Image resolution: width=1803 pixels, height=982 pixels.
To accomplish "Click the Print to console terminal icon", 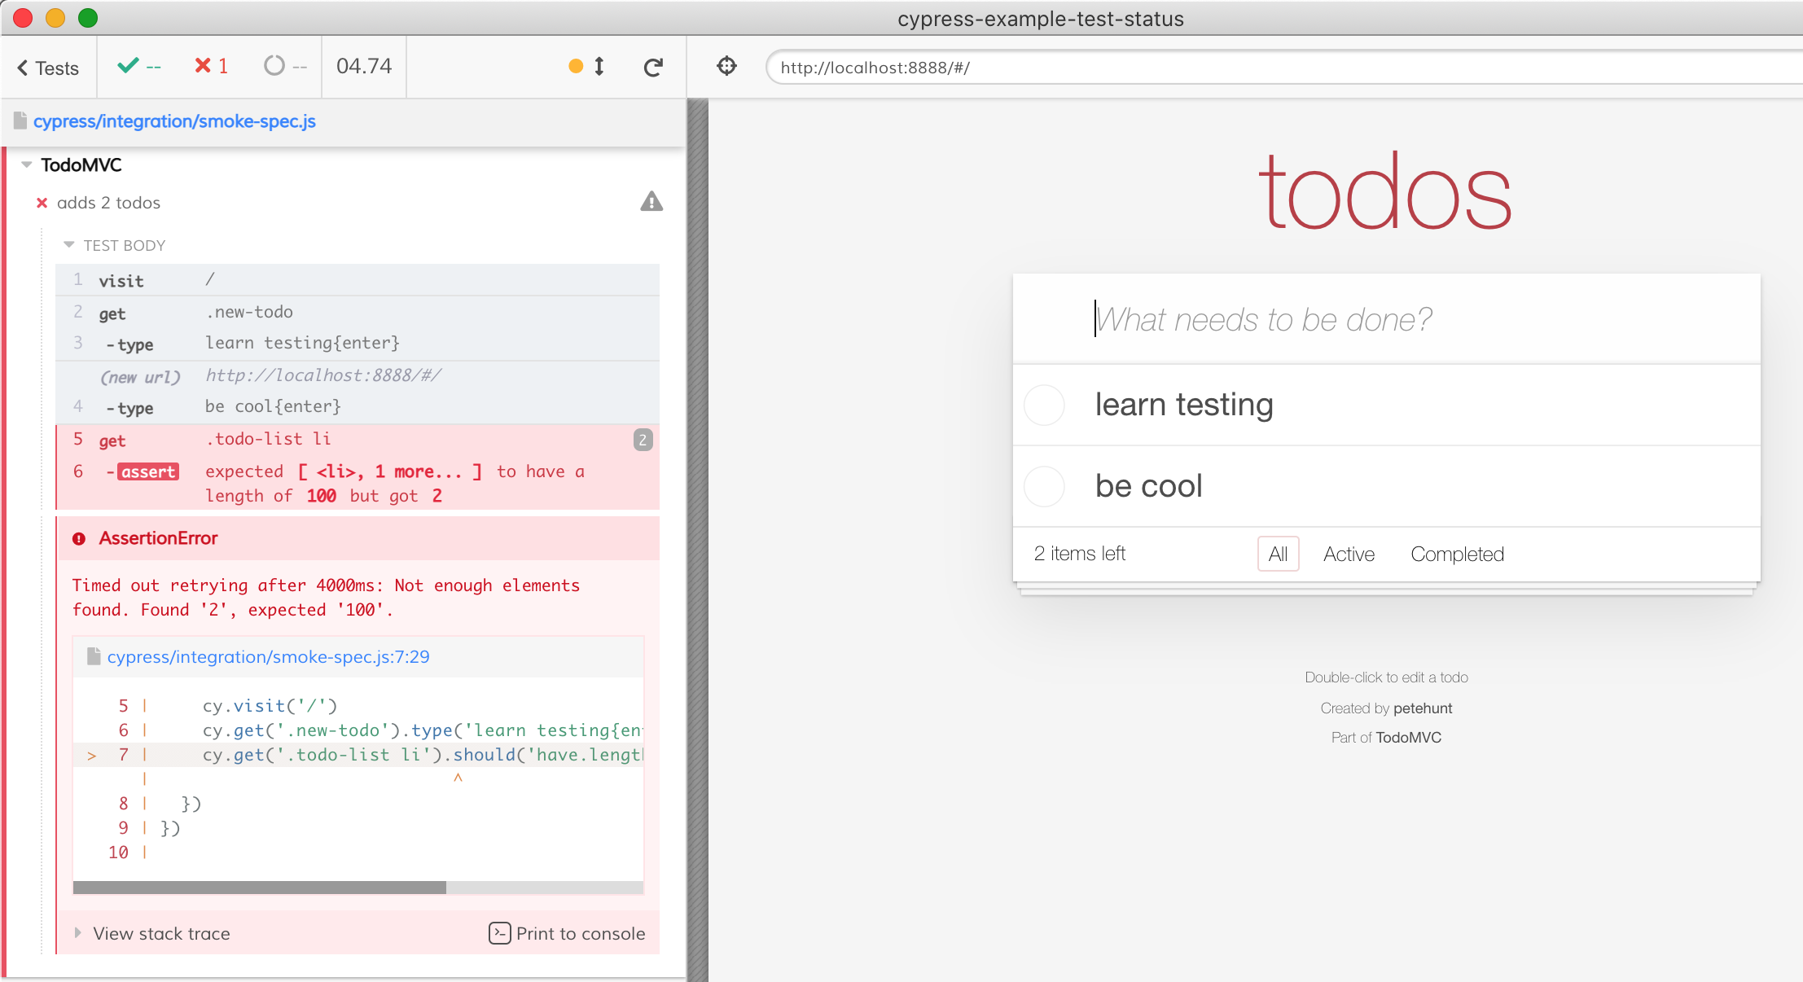I will pos(499,933).
